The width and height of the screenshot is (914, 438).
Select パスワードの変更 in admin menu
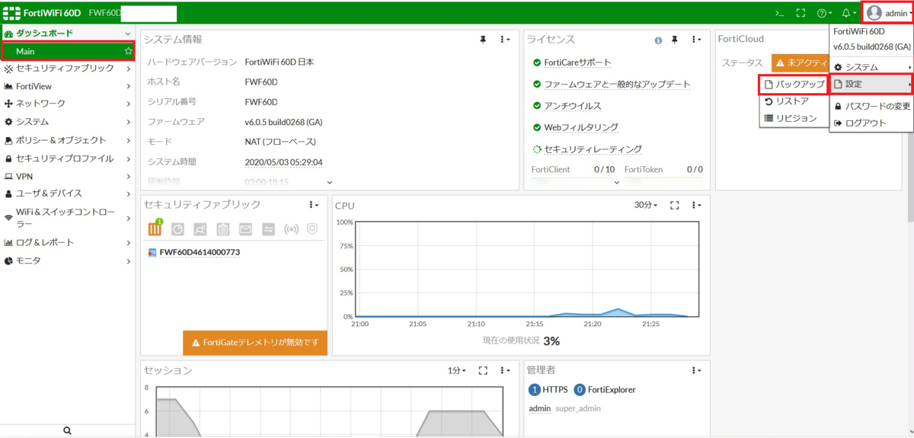pos(871,106)
